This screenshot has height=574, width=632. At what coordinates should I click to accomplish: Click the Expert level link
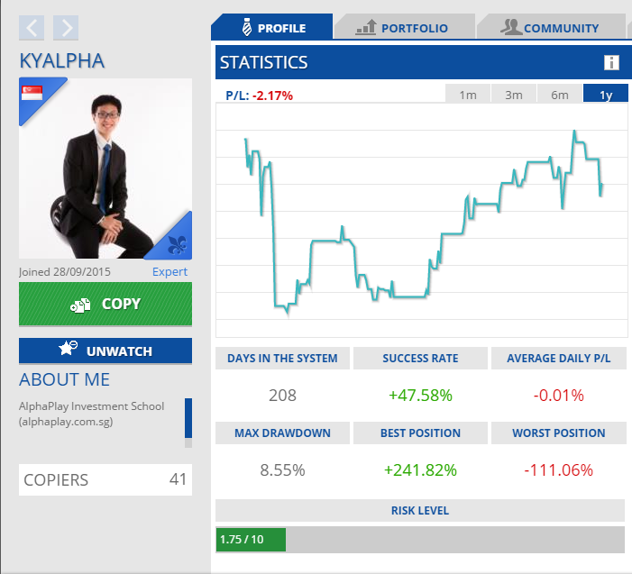coord(169,271)
